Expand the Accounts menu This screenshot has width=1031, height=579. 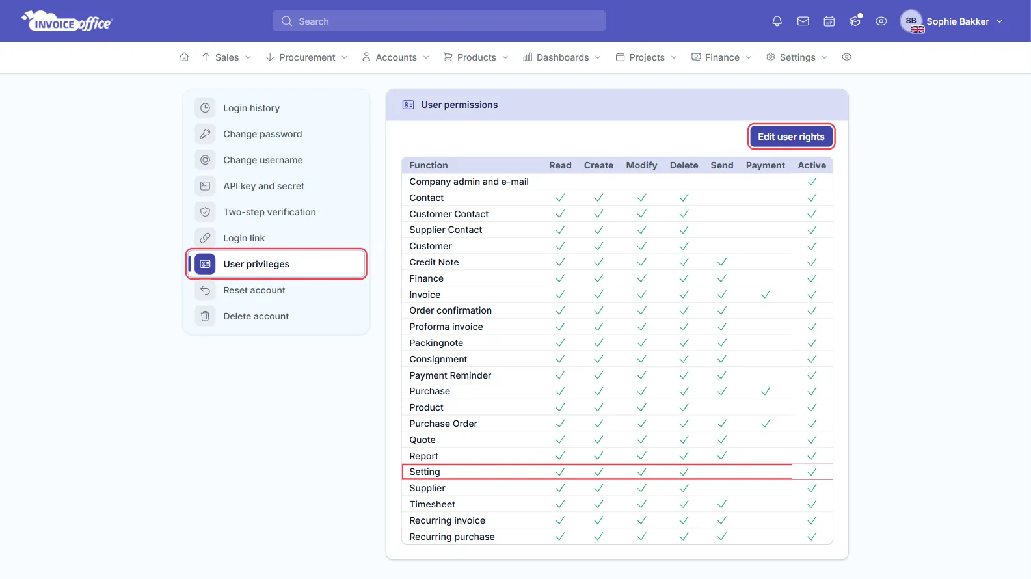[x=395, y=57]
